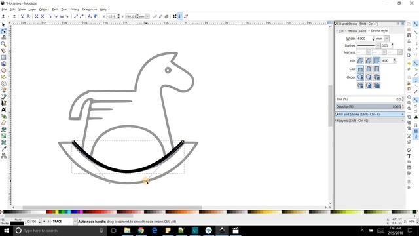This screenshot has width=419, height=236.
Task: Open the Path menu
Action: tap(55, 9)
